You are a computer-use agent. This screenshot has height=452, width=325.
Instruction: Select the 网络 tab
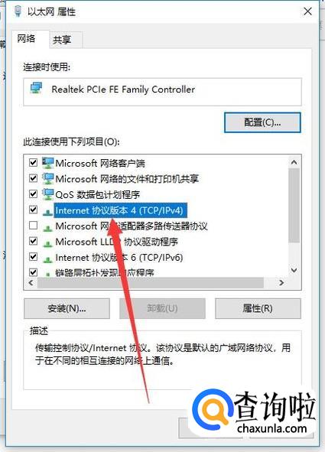pos(26,38)
